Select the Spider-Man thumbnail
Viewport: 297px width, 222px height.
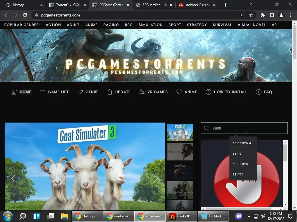pos(180,171)
